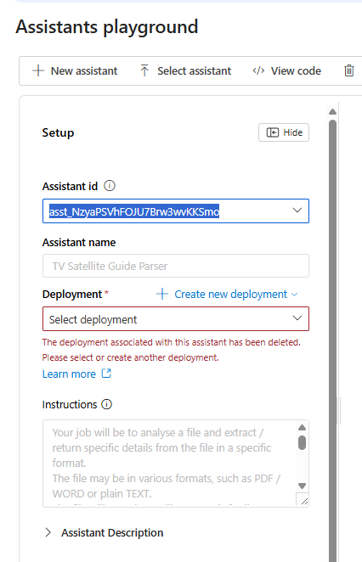Click the plus icon beside New assistant
Image resolution: width=362 pixels, height=562 pixels.
(x=38, y=70)
